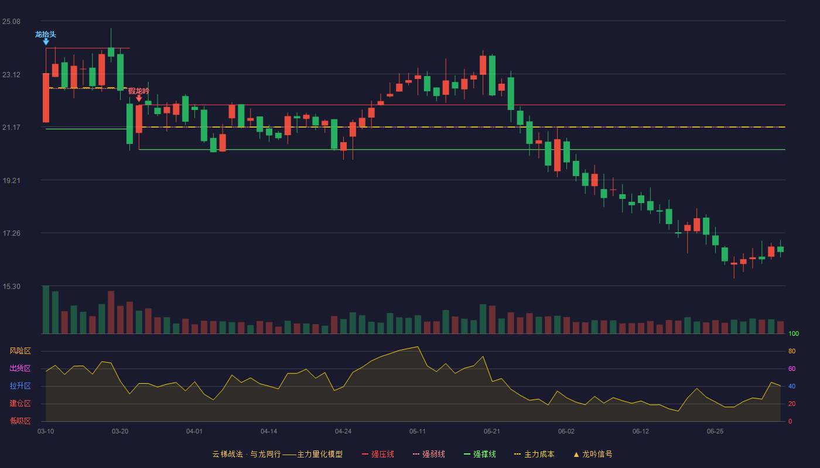Click the 05-11 date label

418,431
